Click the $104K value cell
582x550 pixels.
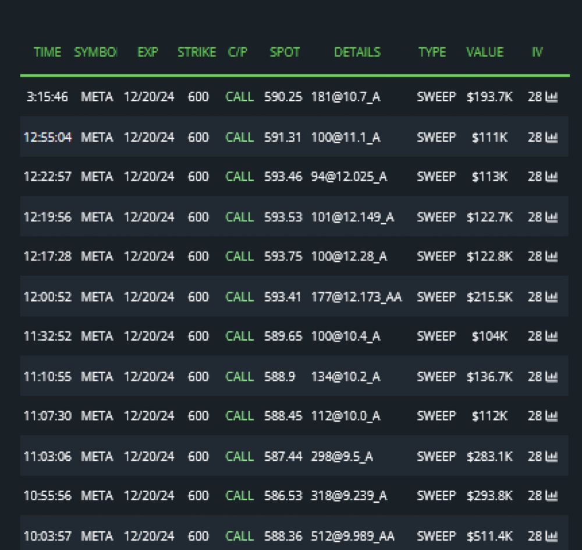(x=489, y=336)
